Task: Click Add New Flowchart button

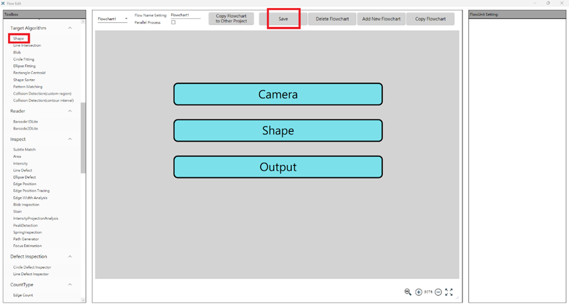Action: point(381,19)
